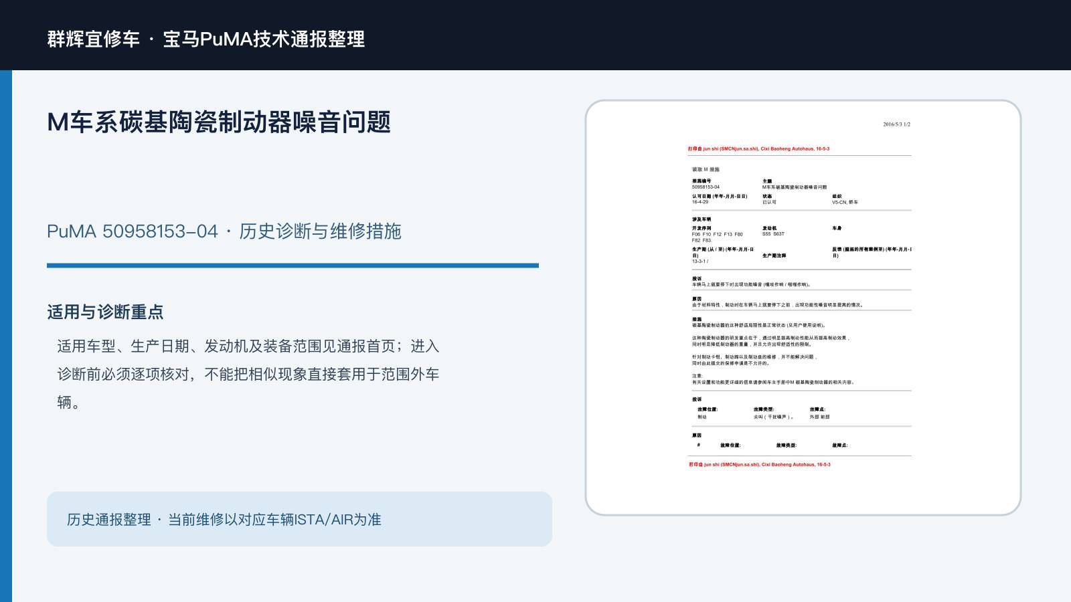Click the red print line at the document bottom
Screen dimensions: 1071x602
point(760,464)
